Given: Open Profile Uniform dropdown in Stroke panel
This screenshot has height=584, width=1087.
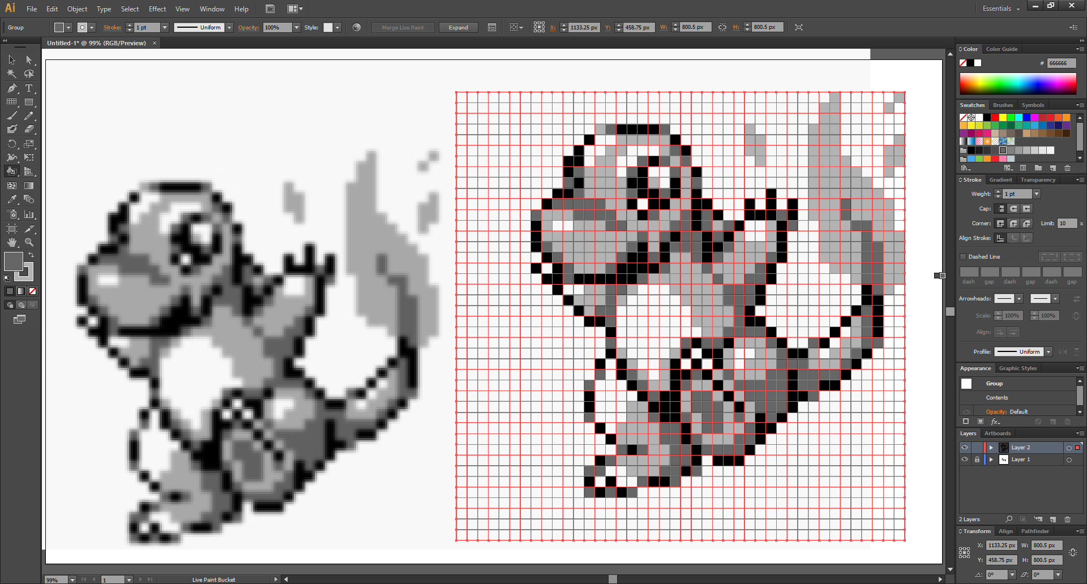Looking at the screenshot, I should (x=1049, y=352).
